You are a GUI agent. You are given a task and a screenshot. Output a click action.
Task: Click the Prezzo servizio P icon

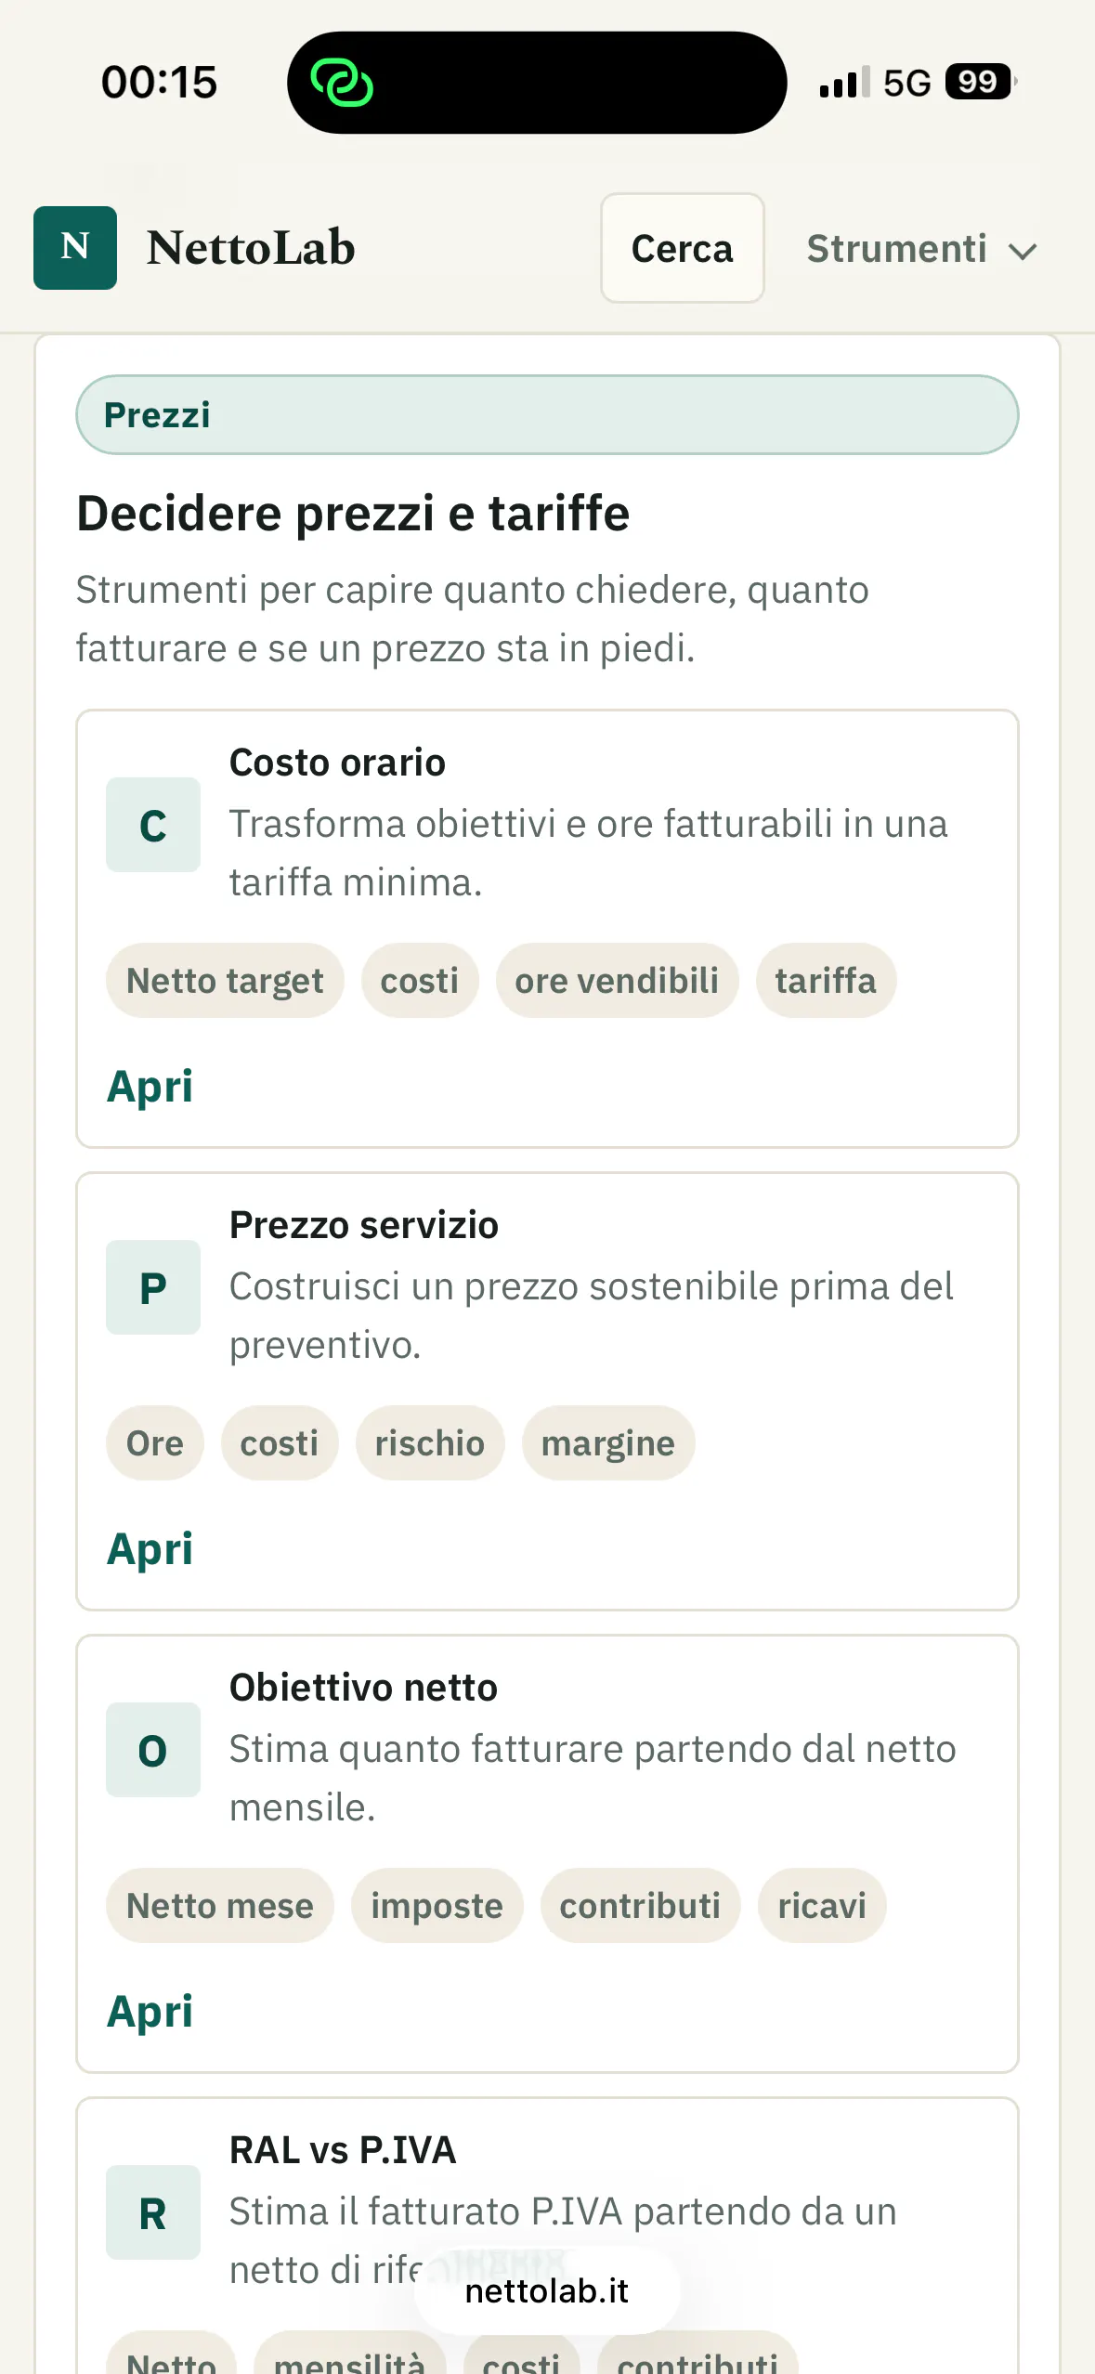click(x=153, y=1287)
